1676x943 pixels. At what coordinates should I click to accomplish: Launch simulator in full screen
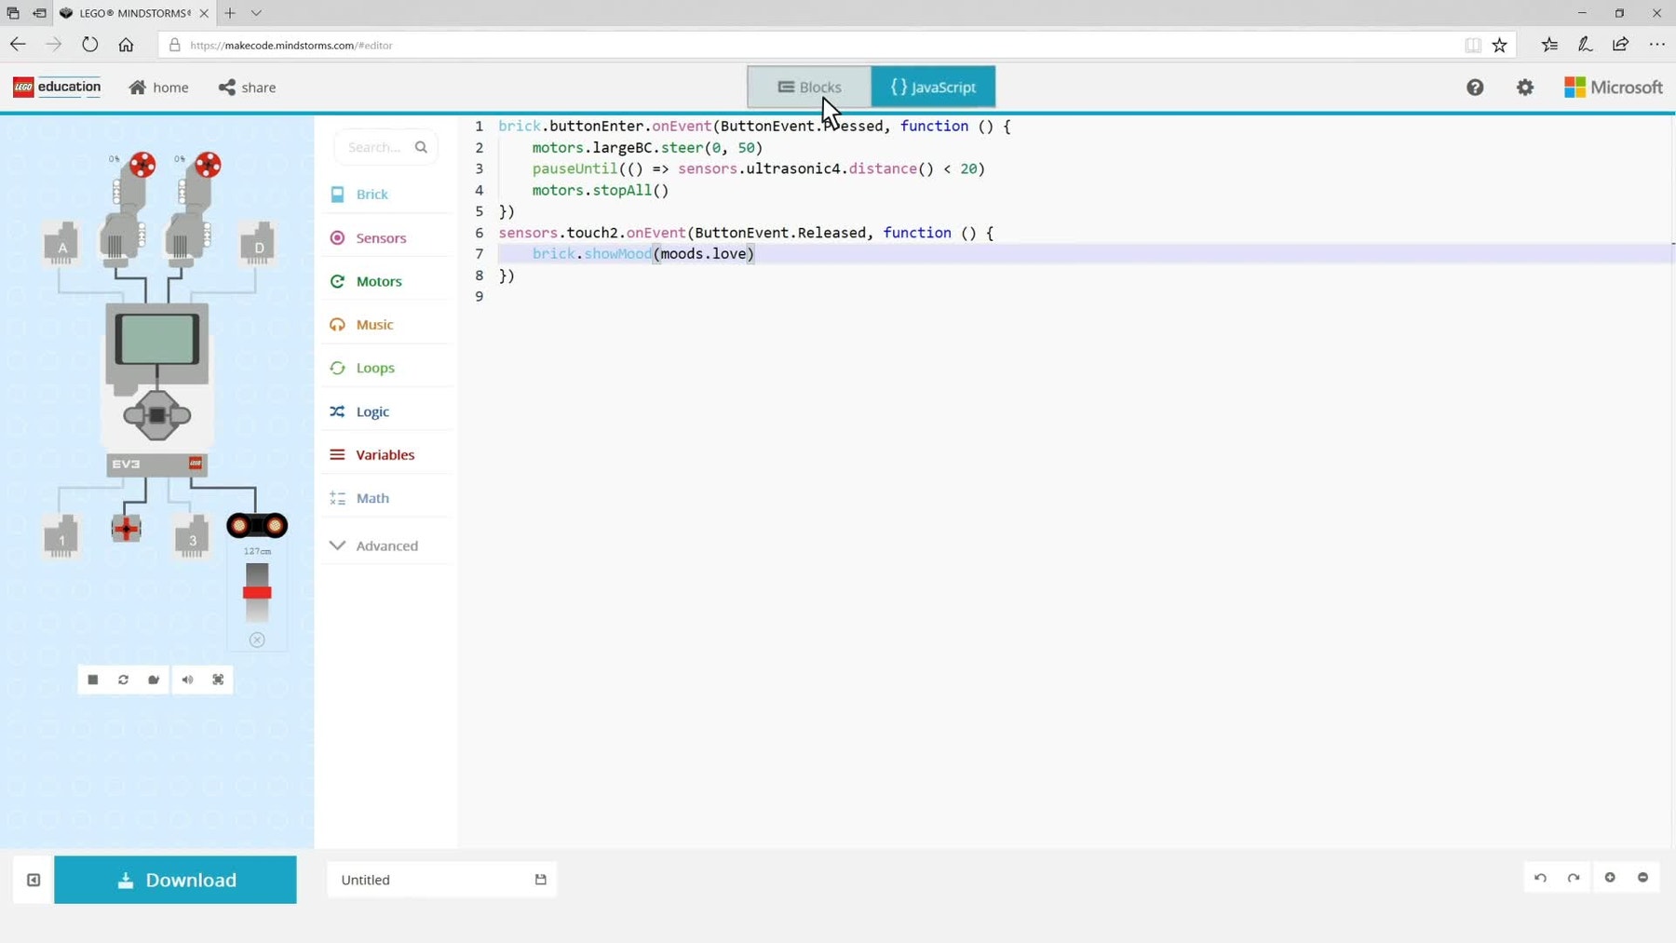pyautogui.click(x=218, y=680)
